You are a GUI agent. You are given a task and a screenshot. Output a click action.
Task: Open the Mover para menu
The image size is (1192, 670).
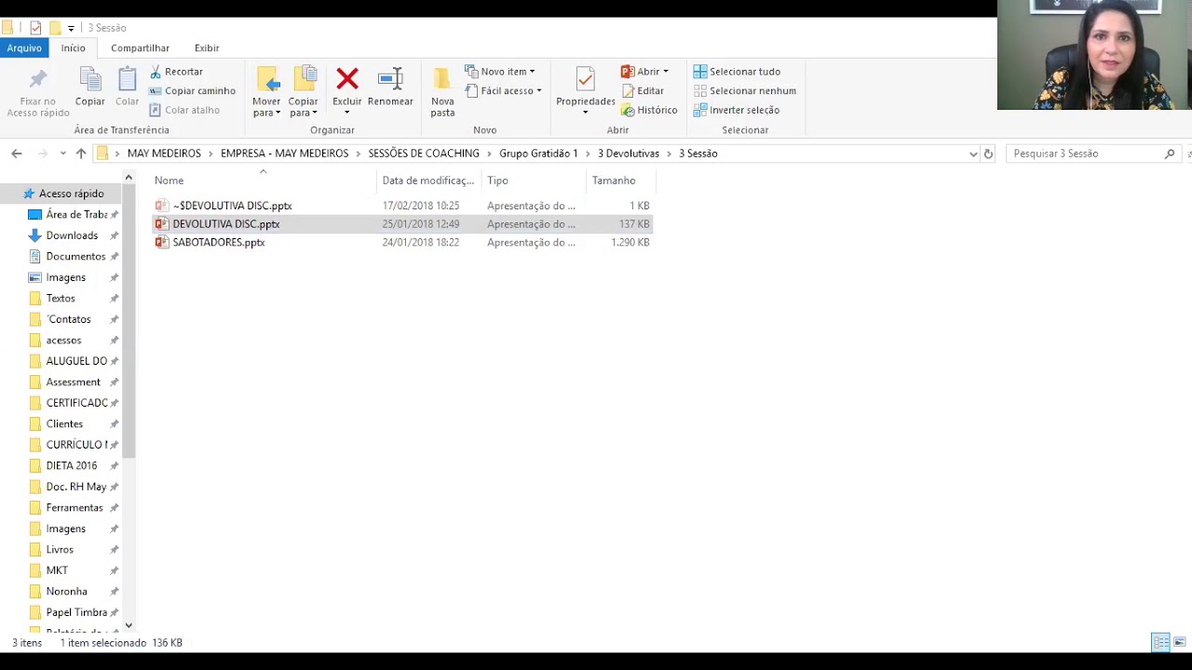[266, 91]
